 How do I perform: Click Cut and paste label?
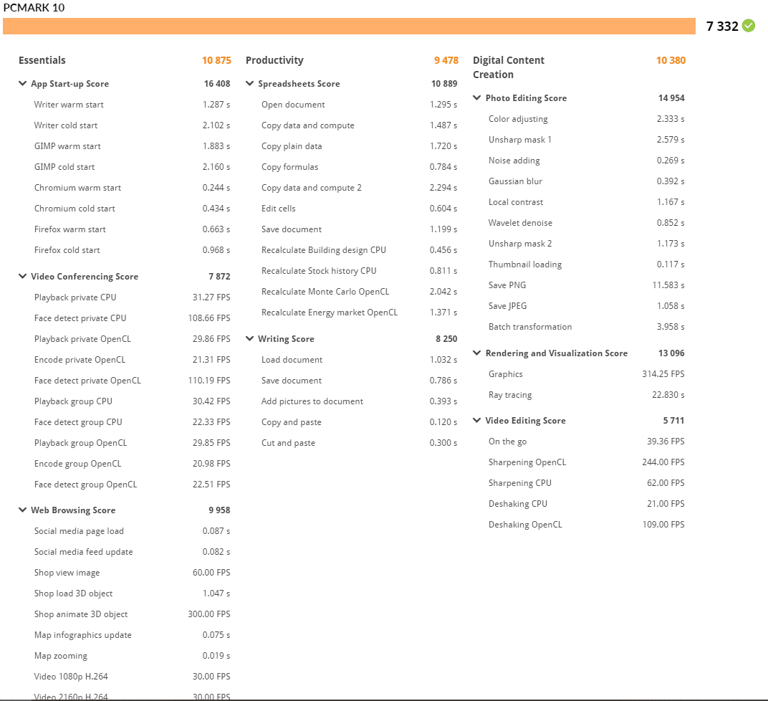pos(288,443)
